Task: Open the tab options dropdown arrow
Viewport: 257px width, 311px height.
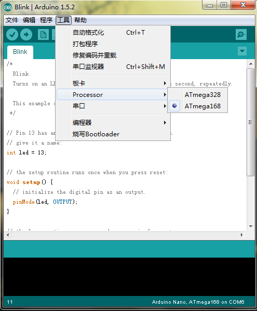Action: click(242, 51)
